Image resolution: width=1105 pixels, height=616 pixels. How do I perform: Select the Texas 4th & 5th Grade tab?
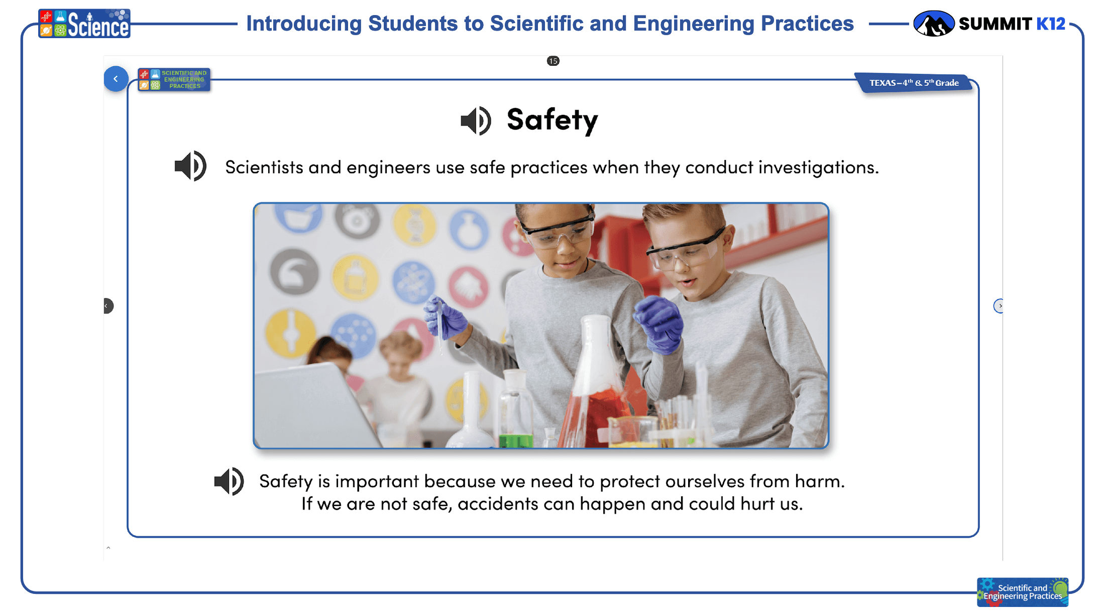point(914,83)
